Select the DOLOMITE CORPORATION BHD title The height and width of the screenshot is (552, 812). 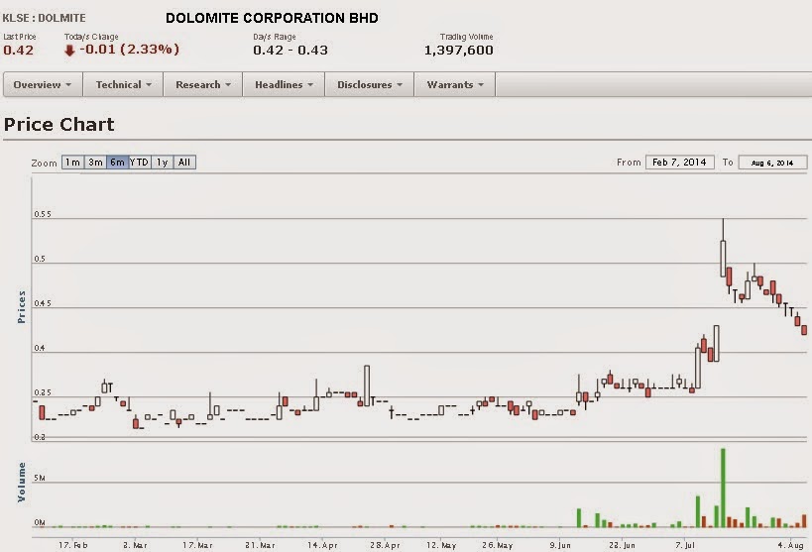pos(272,18)
